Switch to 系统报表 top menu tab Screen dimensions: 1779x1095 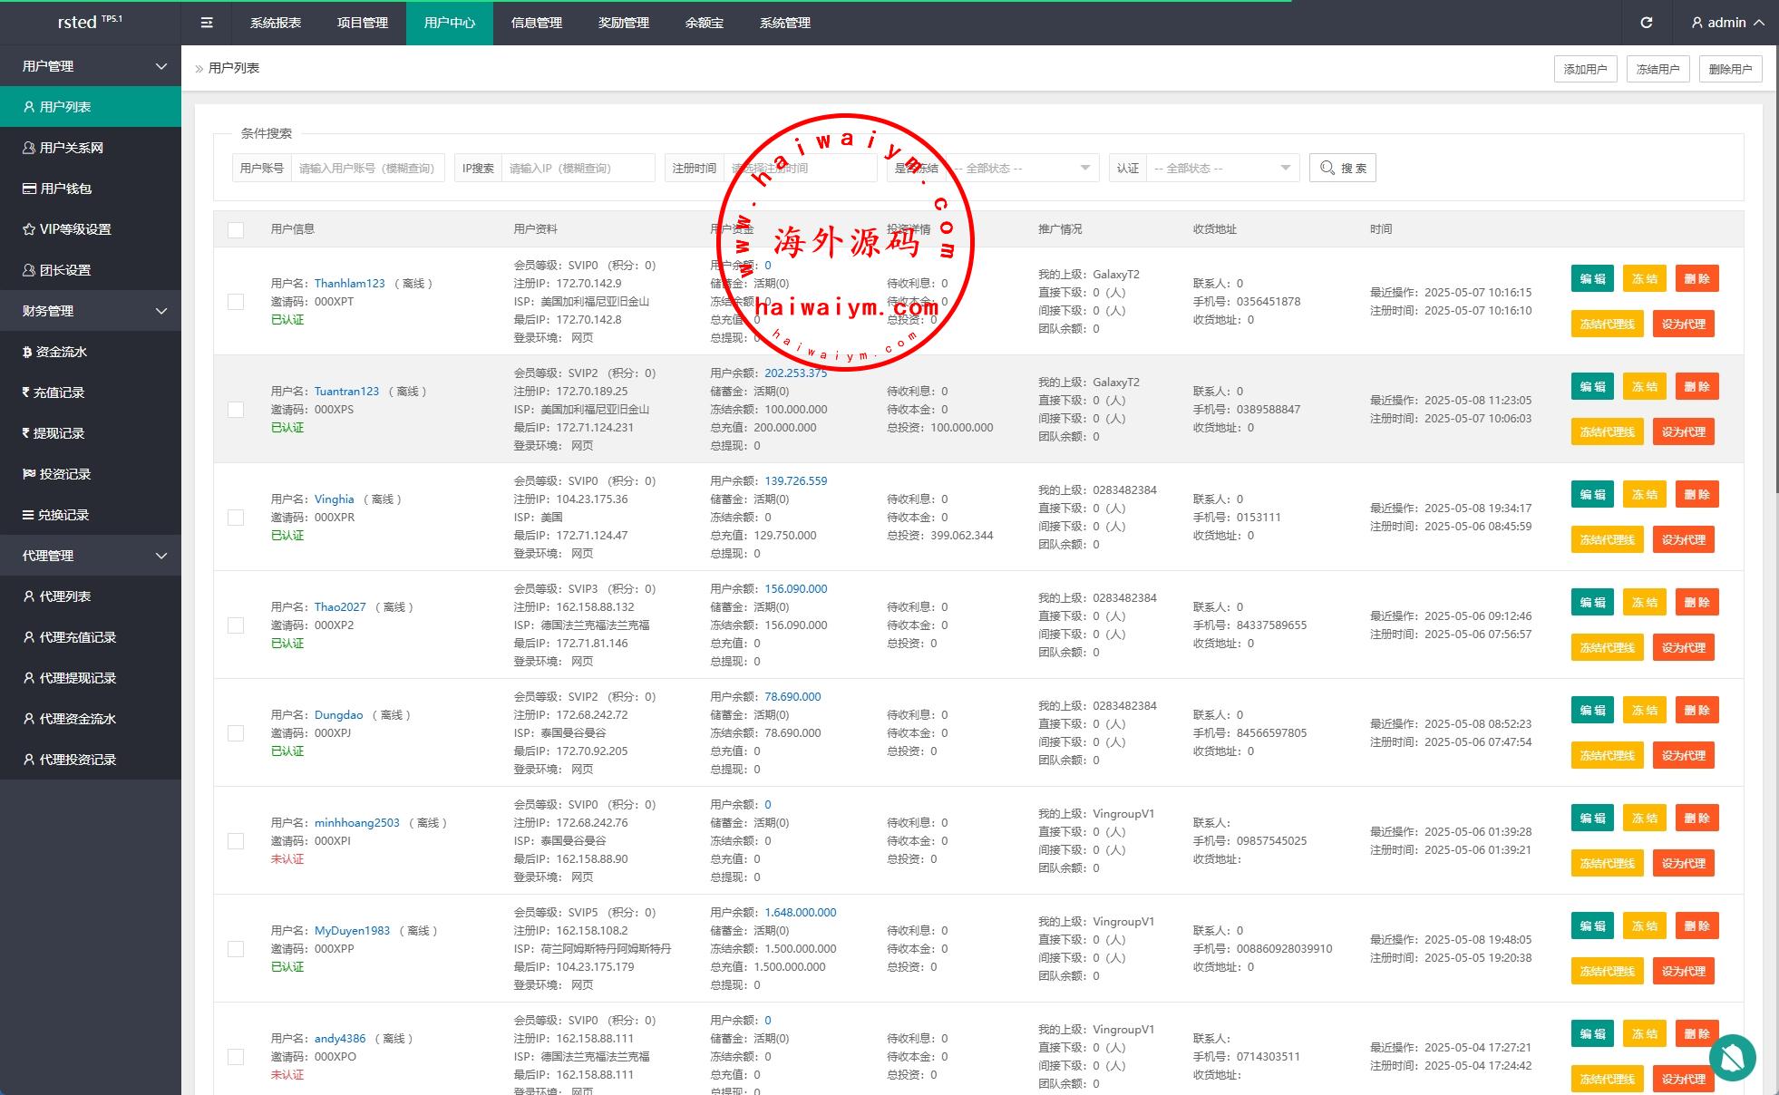coord(276,23)
